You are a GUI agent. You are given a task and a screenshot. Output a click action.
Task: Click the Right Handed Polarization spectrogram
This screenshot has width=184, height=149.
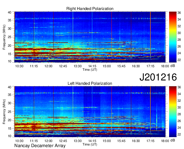tap(90, 37)
